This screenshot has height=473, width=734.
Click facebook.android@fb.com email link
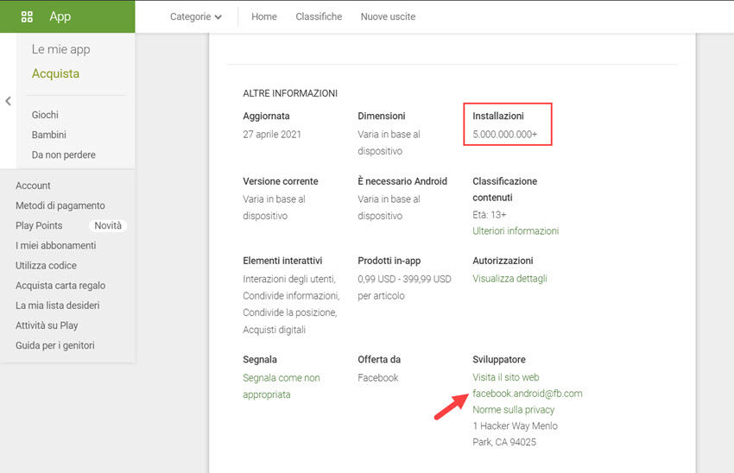pyautogui.click(x=527, y=394)
